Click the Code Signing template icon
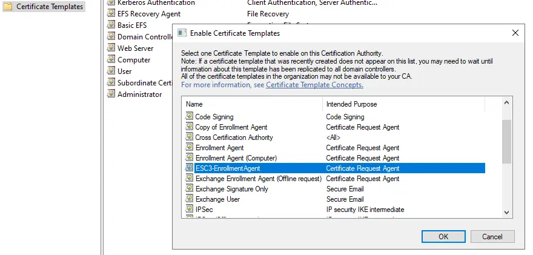Image resolution: width=533 pixels, height=255 pixels. coord(190,117)
